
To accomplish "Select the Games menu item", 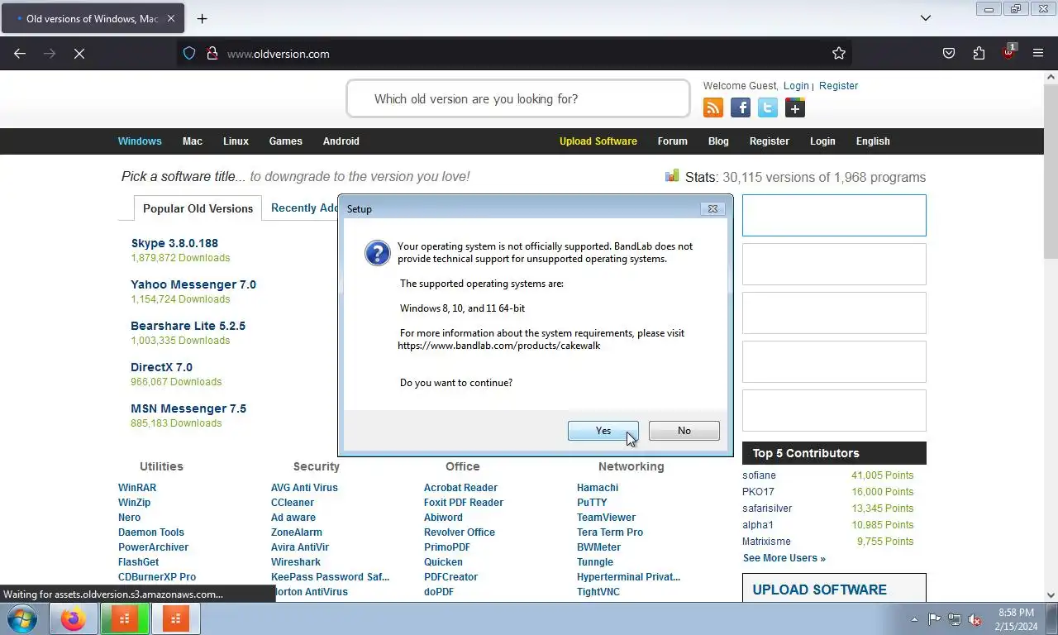I will 286,141.
